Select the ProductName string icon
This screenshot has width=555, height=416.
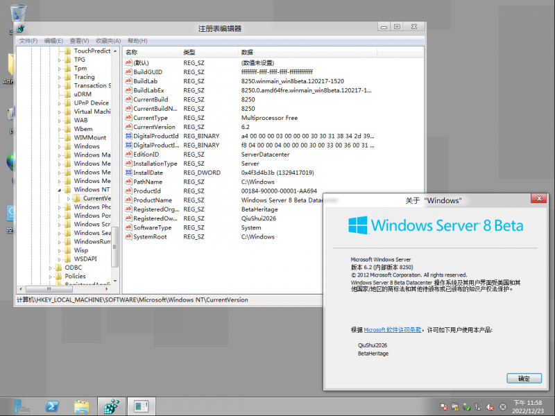pyautogui.click(x=128, y=200)
